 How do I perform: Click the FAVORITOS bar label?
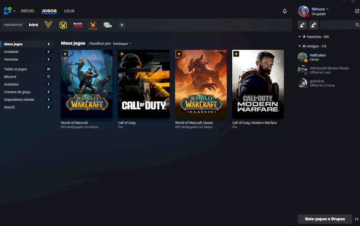click(x=13, y=25)
